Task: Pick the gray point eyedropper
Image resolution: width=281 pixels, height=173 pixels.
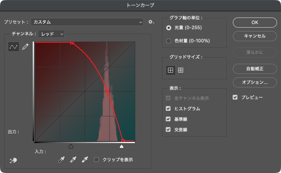Action: (x=73, y=159)
